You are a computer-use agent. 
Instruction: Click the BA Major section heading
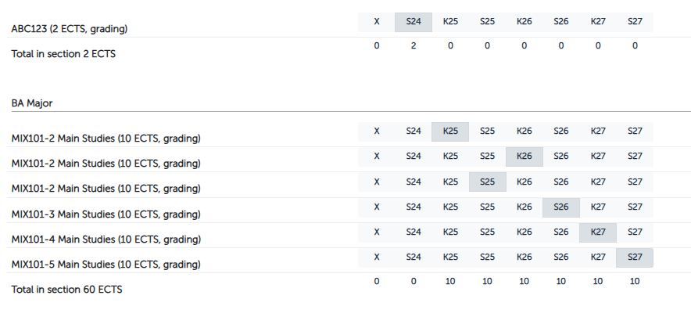32,103
